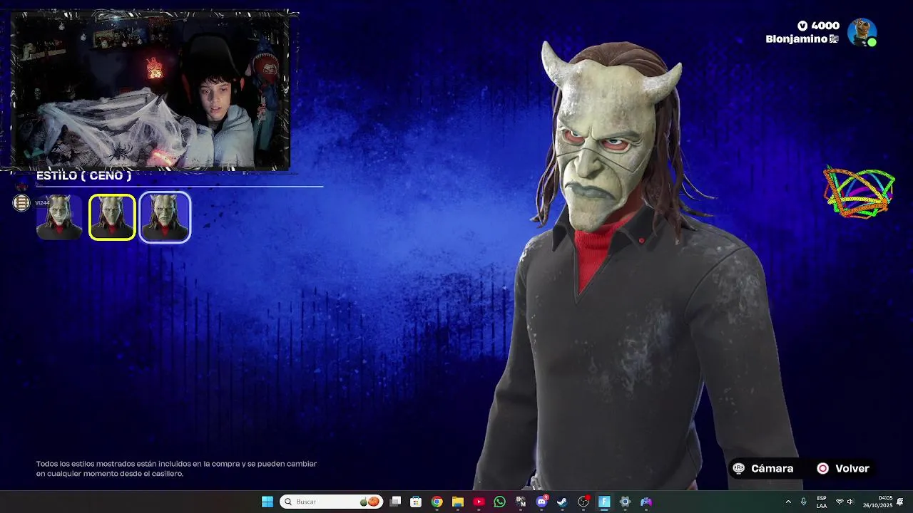
Task: Open the Blonjamino profile avatar
Action: pos(862,32)
